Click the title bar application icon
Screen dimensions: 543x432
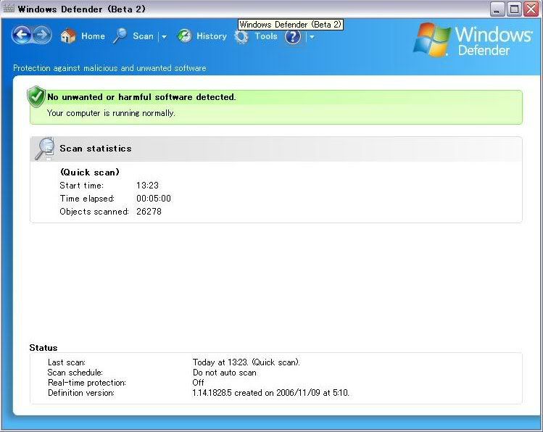click(x=9, y=8)
